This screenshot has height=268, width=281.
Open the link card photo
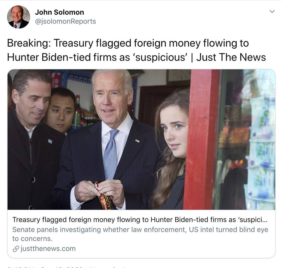tap(141, 140)
